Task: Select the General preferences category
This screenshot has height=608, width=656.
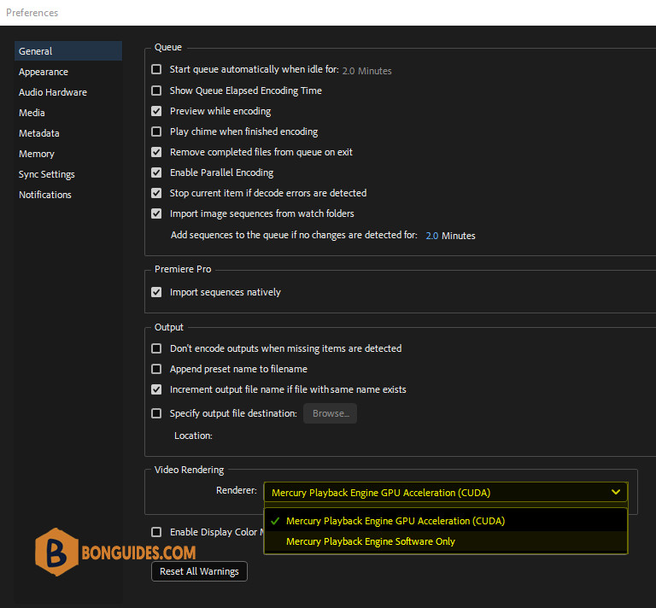Action: coord(68,51)
